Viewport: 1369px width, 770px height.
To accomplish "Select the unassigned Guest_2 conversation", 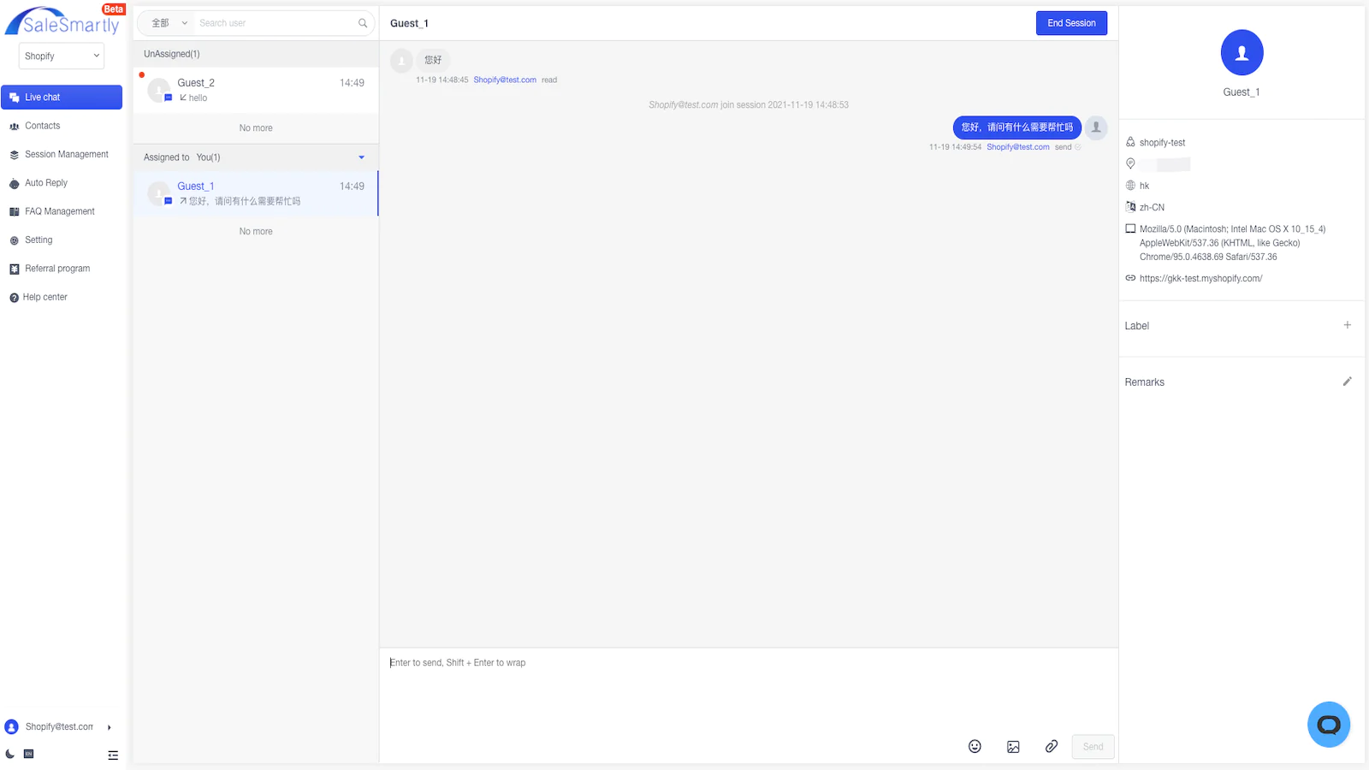I will (x=256, y=90).
